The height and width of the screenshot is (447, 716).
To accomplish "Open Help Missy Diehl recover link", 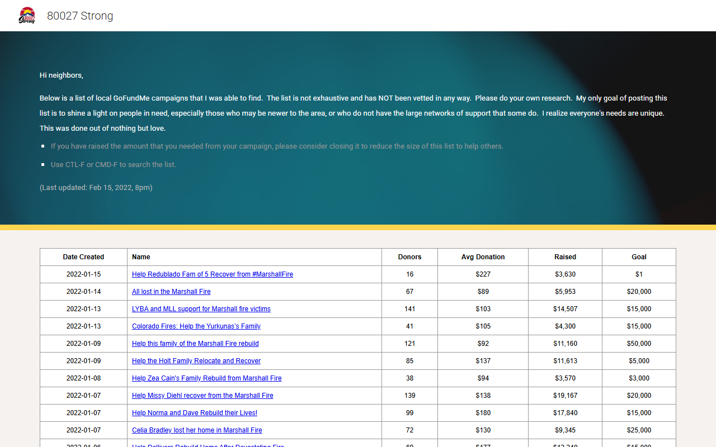I will click(202, 396).
